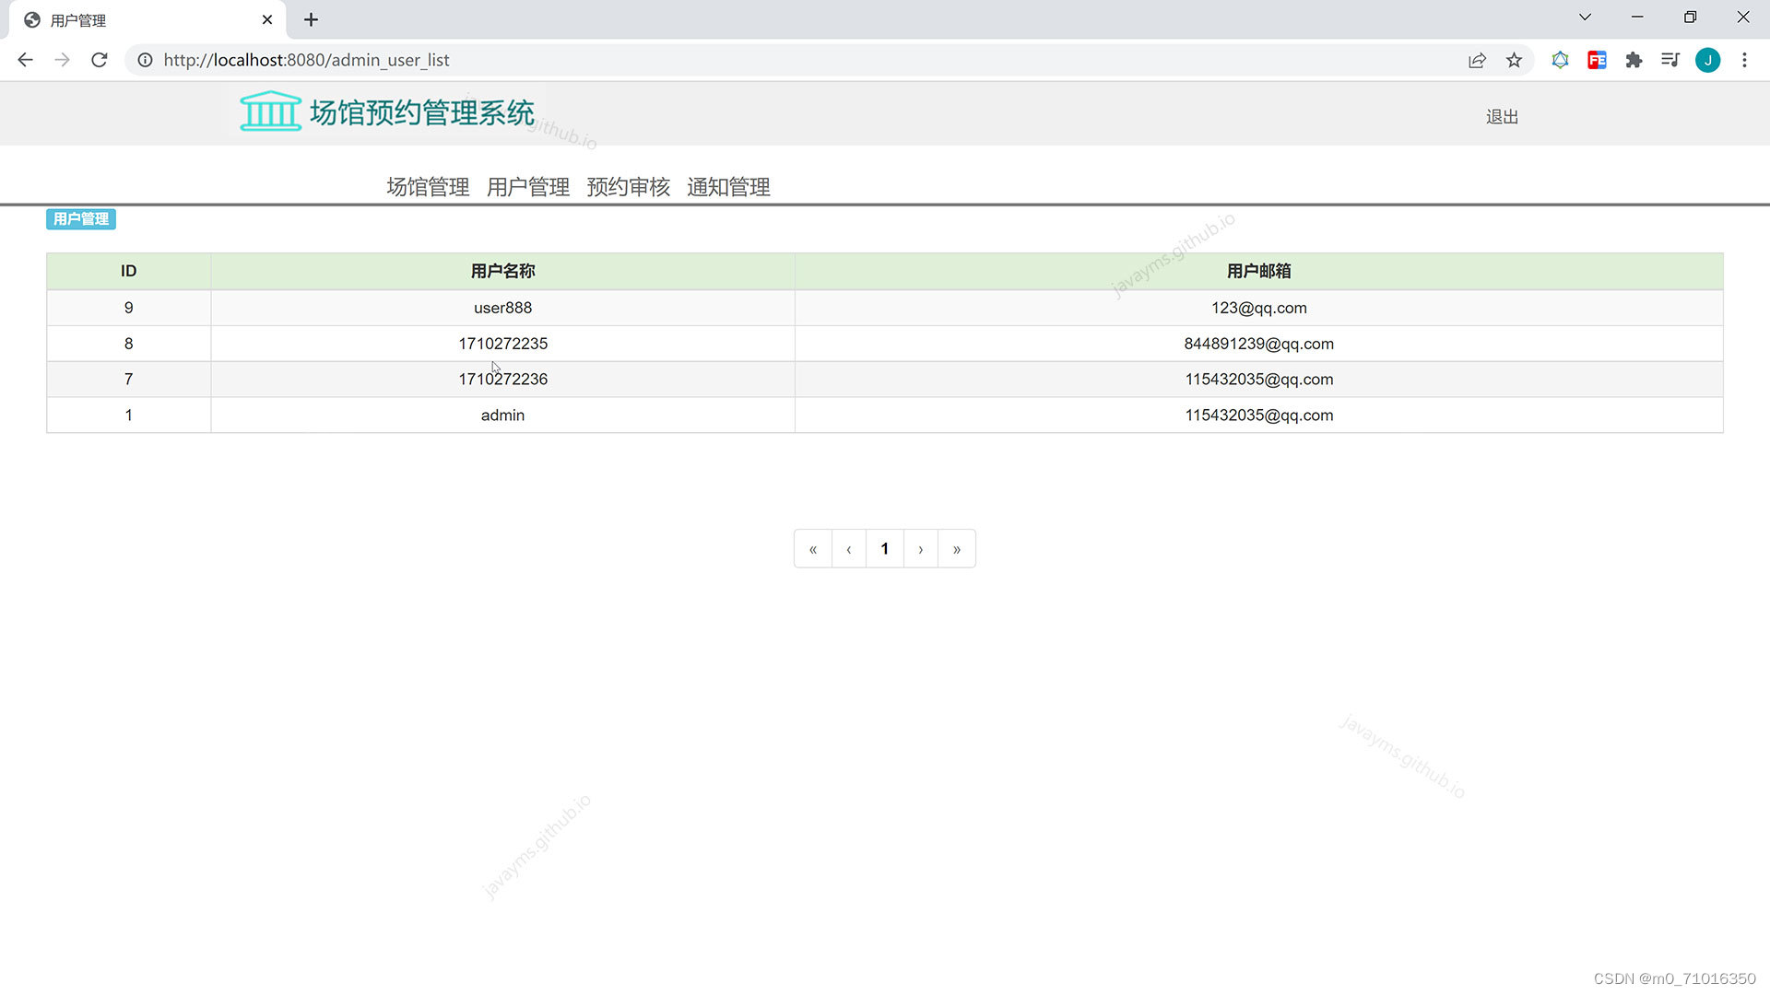
Task: Select the 1710272236 username cell
Action: 502,380
